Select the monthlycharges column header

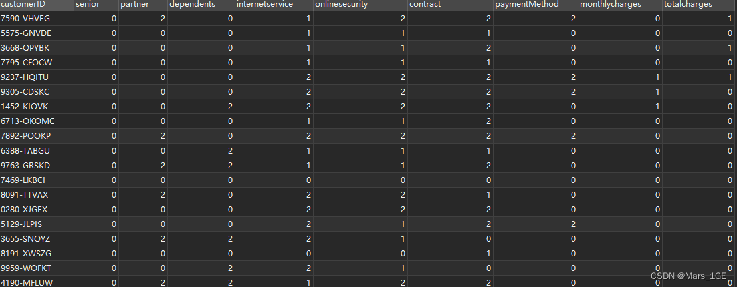coord(620,5)
